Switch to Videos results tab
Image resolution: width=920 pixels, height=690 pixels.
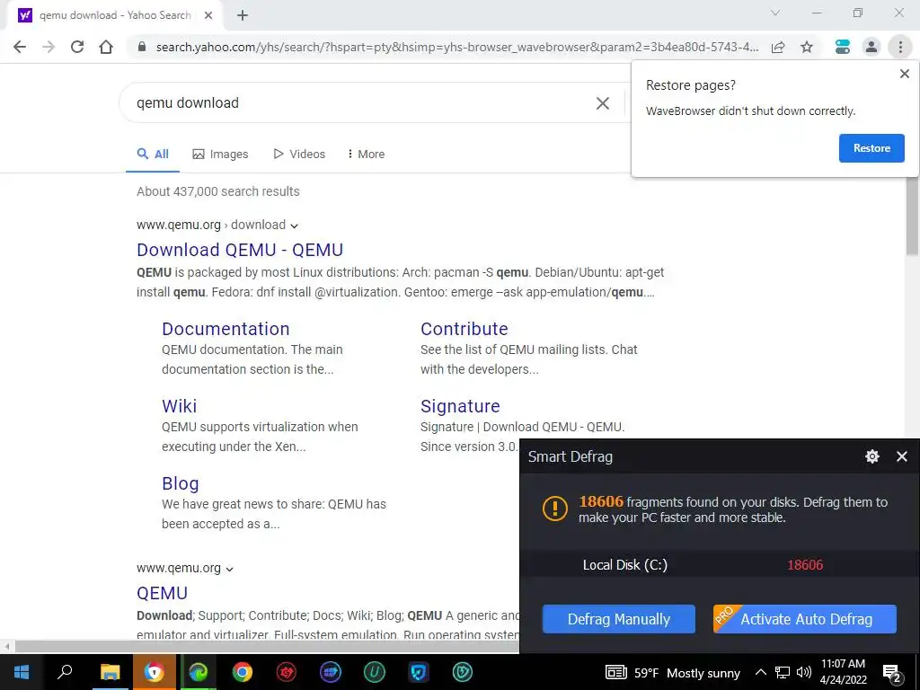click(299, 155)
